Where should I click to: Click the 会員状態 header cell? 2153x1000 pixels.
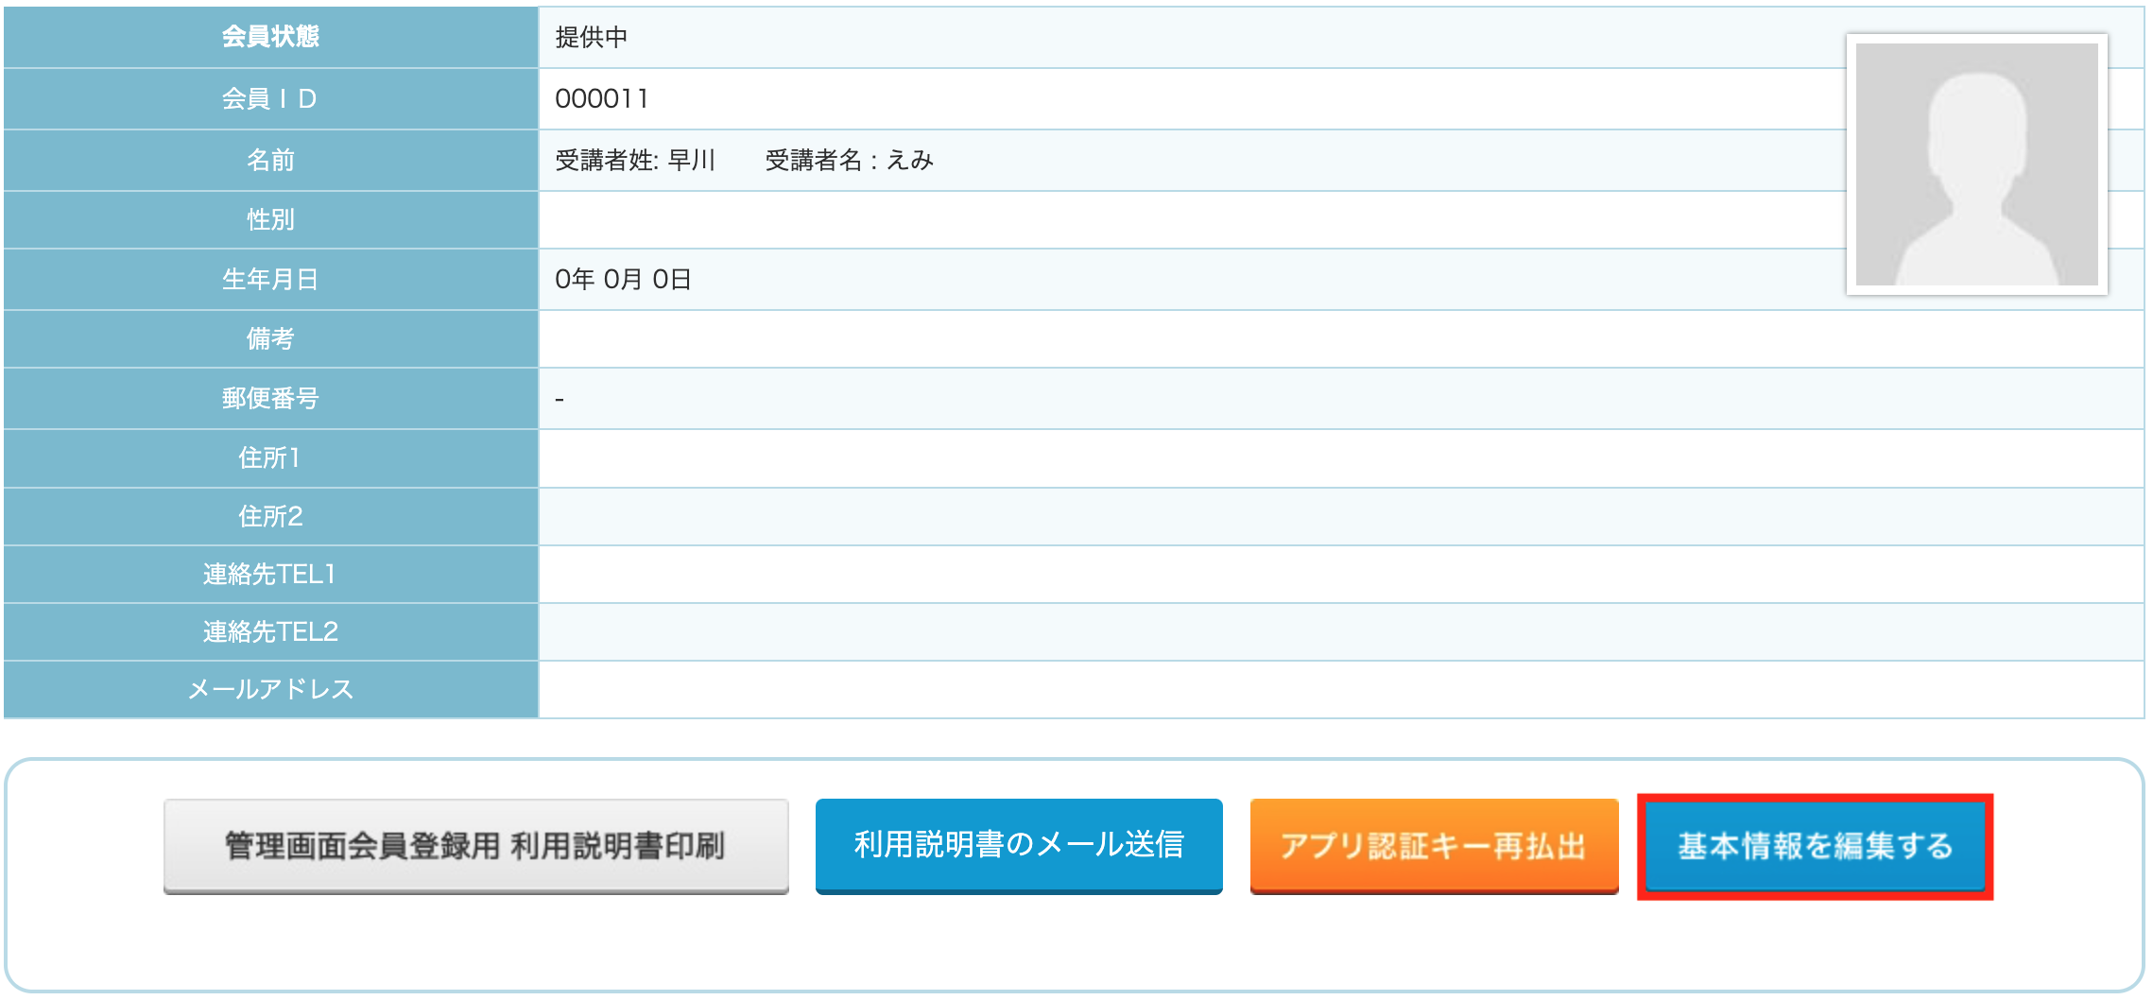(270, 37)
